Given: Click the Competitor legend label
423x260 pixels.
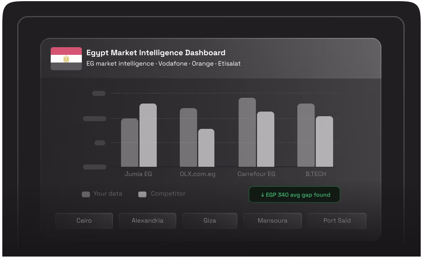Looking at the screenshot, I should (x=168, y=194).
